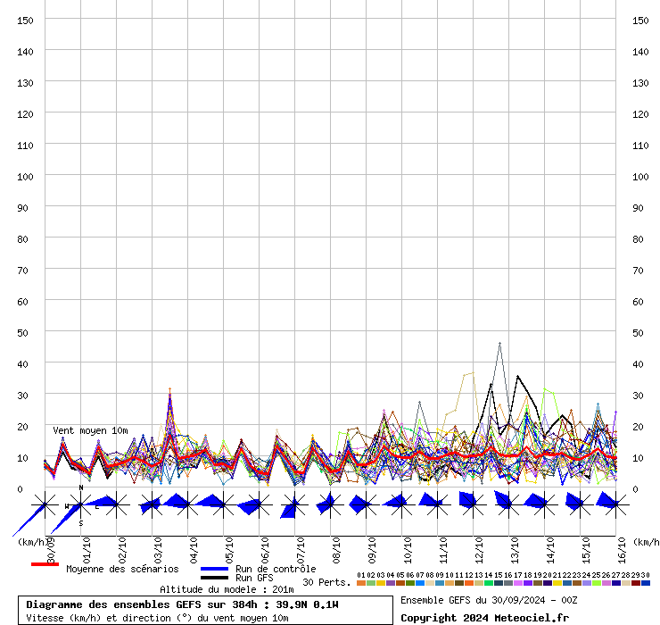Select the perturbation 30 blue color swatch
This screenshot has width=660, height=625.
645,583
